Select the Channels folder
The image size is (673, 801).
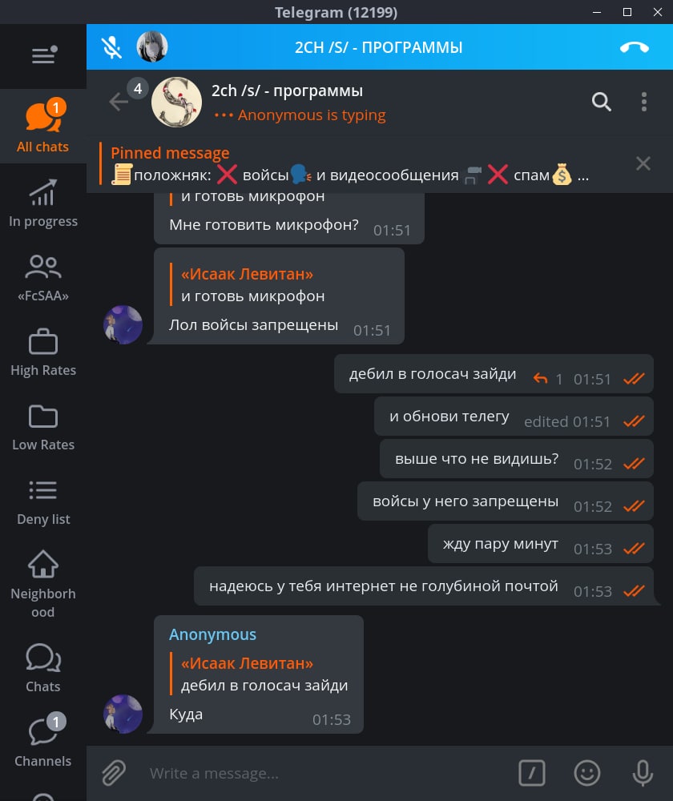(x=43, y=739)
